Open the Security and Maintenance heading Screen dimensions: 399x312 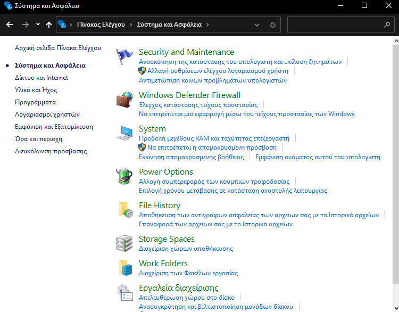(186, 52)
